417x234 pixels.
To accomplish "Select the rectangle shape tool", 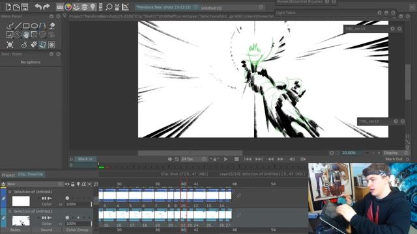I will pos(26,26).
